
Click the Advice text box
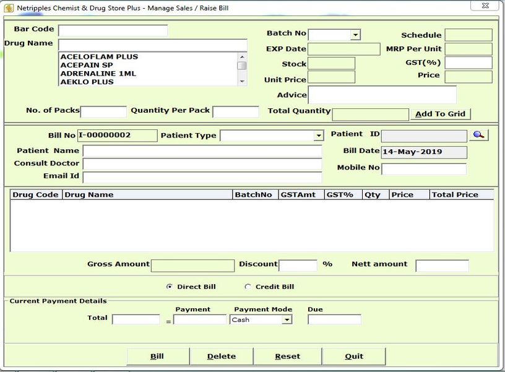[x=382, y=95]
